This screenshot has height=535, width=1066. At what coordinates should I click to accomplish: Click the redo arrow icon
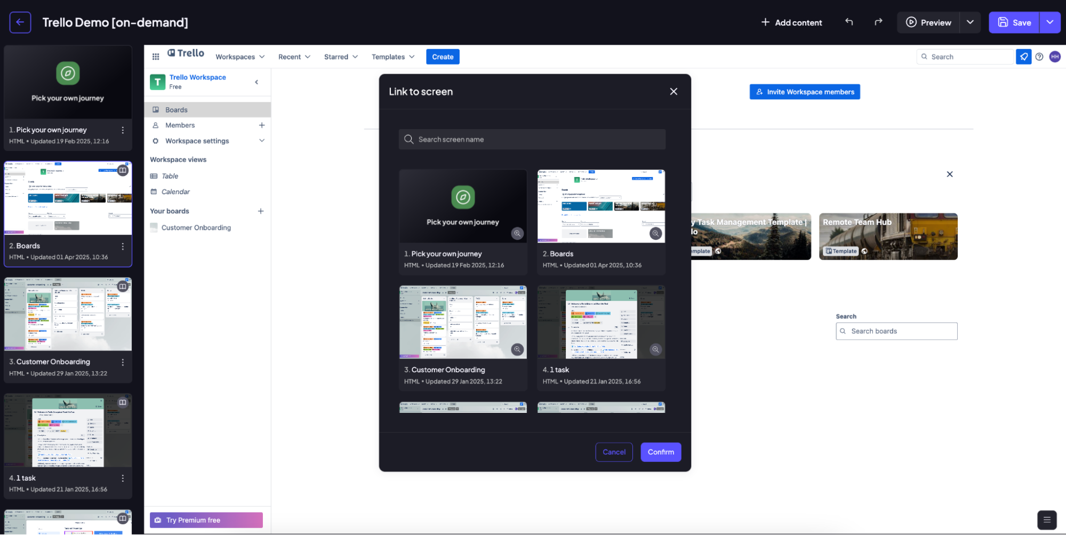pyautogui.click(x=878, y=22)
